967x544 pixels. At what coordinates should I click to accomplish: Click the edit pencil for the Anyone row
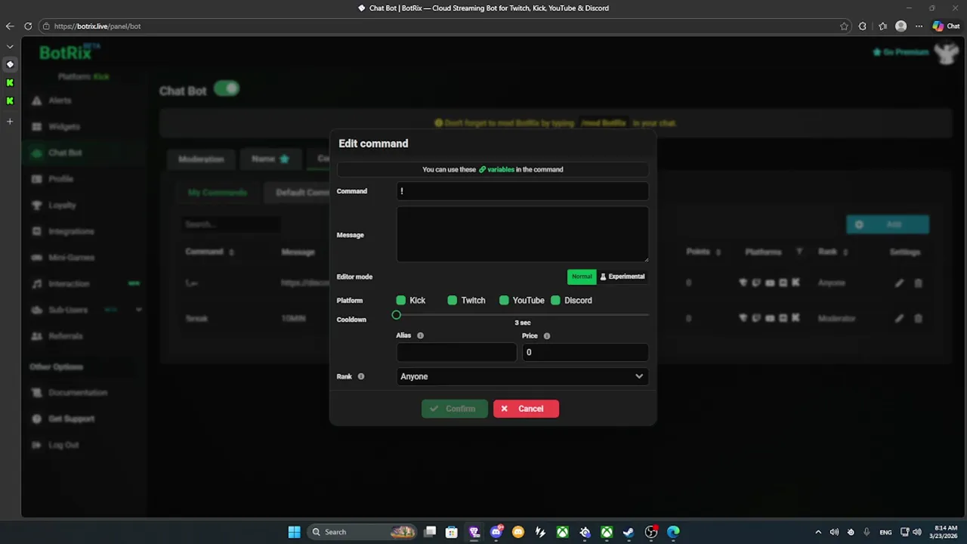tap(899, 283)
